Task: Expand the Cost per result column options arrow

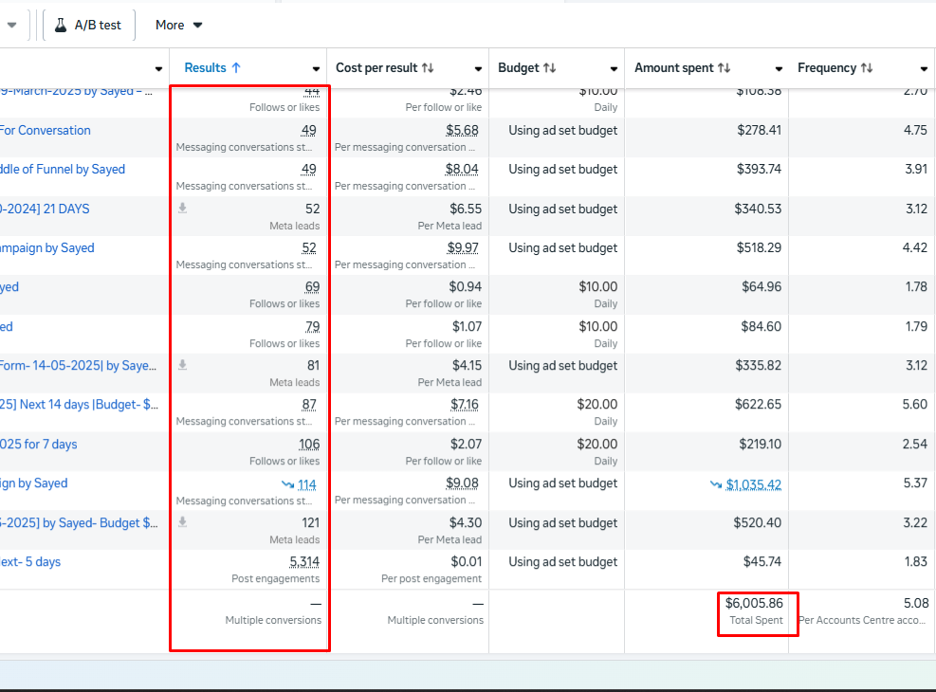Action: tap(478, 69)
